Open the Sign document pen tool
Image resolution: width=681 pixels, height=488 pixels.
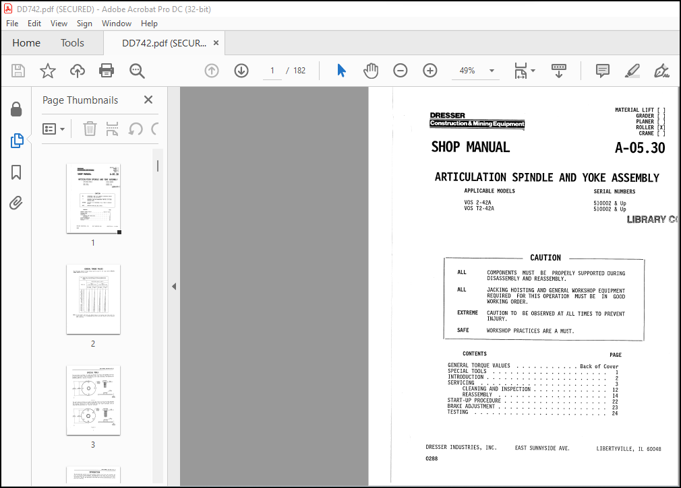pos(661,71)
